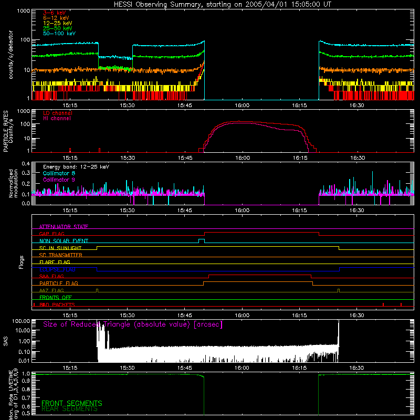Click the ECLIPSE FLAG label

(x=57, y=269)
